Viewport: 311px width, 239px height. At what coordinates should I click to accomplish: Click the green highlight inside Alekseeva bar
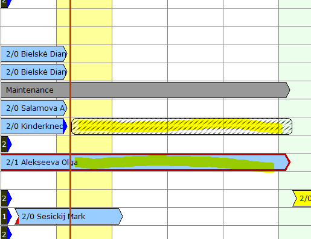point(175,163)
